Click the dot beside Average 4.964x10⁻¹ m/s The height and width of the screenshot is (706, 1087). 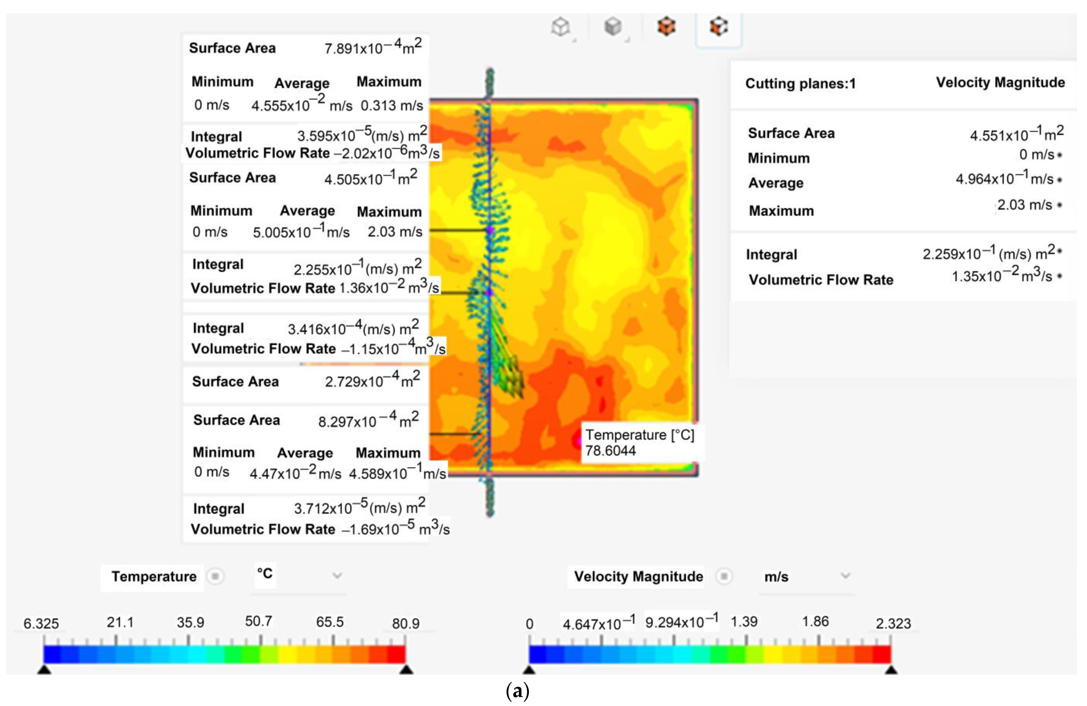click(x=1060, y=180)
